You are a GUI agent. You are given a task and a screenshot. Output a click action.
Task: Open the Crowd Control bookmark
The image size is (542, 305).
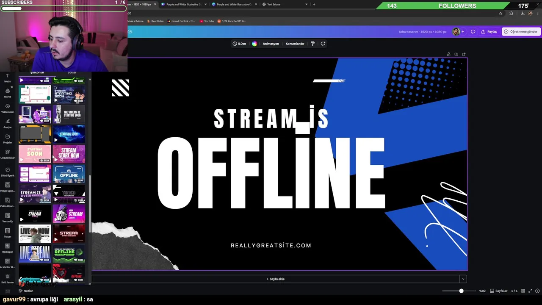[x=181, y=21]
